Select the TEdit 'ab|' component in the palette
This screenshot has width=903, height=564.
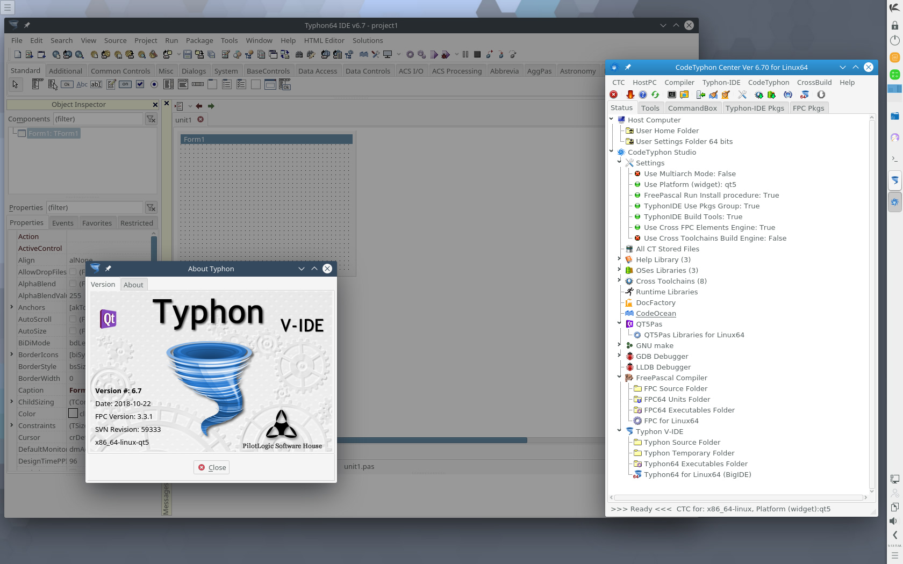96,84
